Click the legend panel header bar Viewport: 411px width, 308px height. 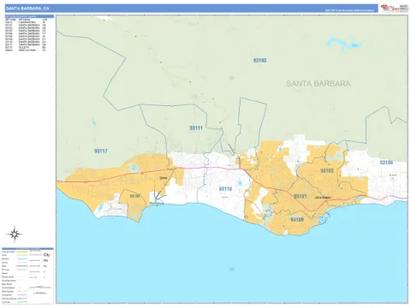[x=27, y=249]
